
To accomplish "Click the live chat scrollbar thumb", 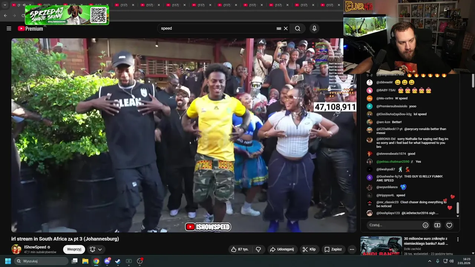I will 458,208.
